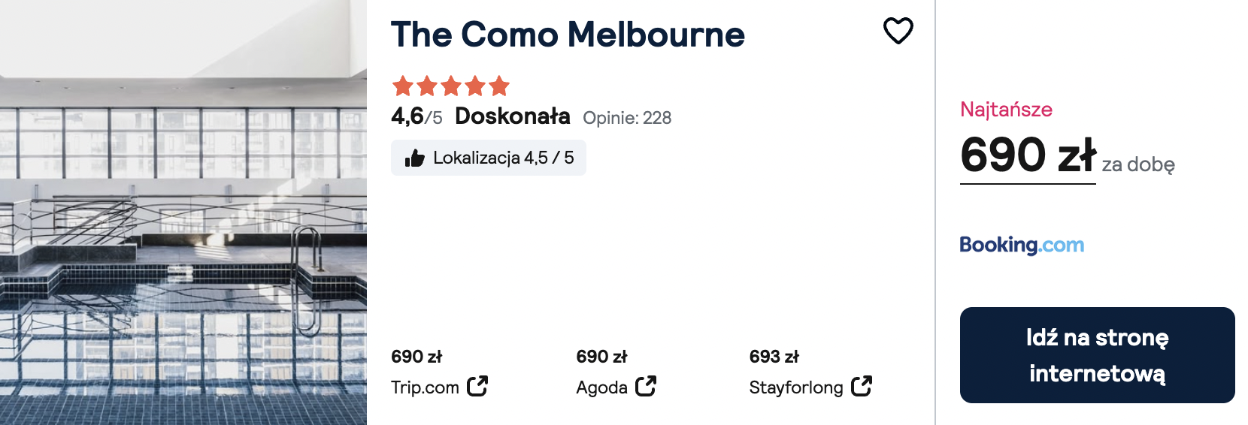This screenshot has width=1248, height=425.
Task: Select the Trip.com provider link
Action: (439, 387)
